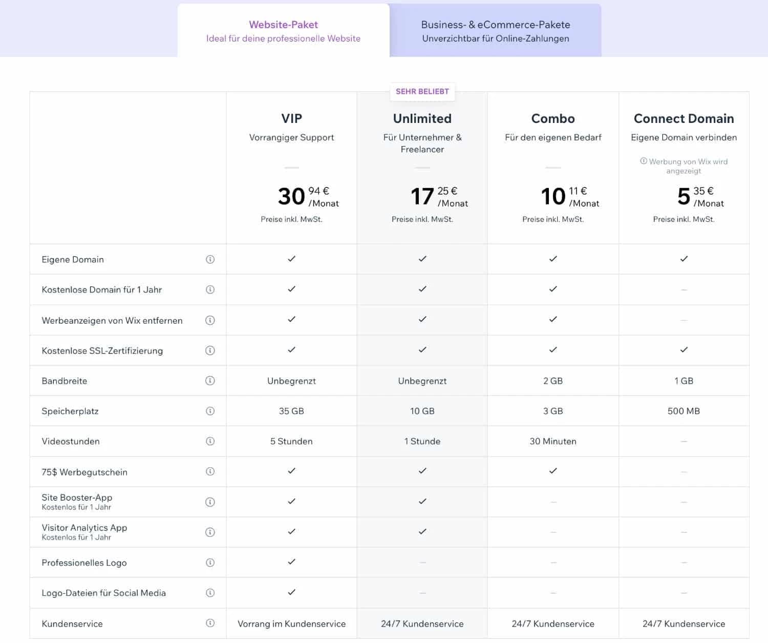Show info for Speicherplatz row
Screen dimensions: 768x643
(210, 411)
